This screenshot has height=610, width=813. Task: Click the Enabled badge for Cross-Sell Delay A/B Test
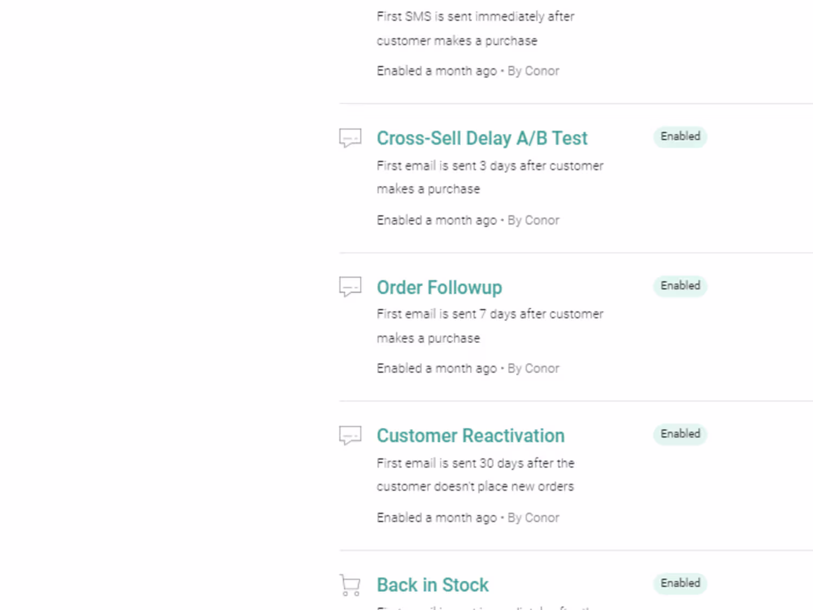tap(680, 137)
